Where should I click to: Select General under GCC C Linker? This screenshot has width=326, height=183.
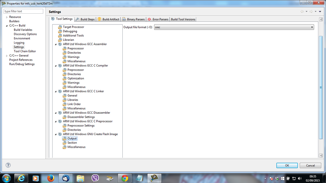point(72,96)
